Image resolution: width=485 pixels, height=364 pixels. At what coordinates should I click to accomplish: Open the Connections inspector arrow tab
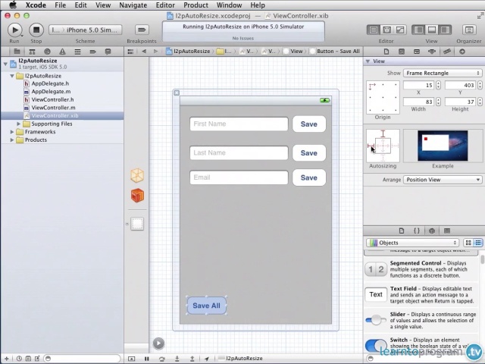tap(462, 51)
